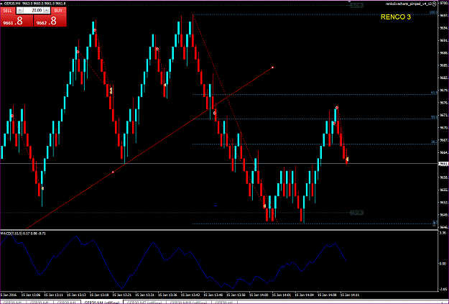This screenshot has height=304, width=449.
Task: Switch to the GER30,M10 (offline) chart tab
Action: [188, 303]
